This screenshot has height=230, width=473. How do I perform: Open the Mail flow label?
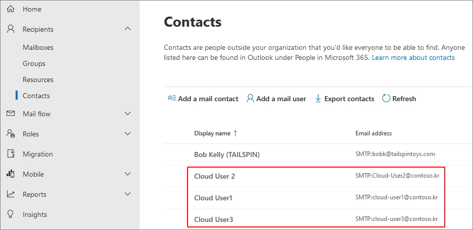point(36,114)
